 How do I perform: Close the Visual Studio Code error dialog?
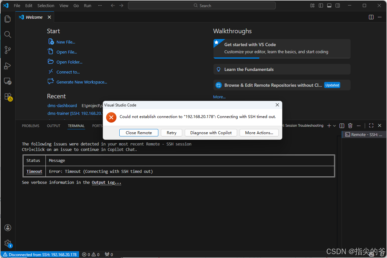[277, 105]
